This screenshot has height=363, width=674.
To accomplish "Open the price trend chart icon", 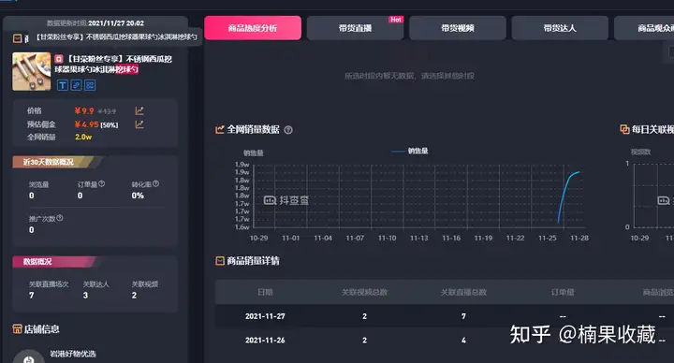I will [x=139, y=110].
